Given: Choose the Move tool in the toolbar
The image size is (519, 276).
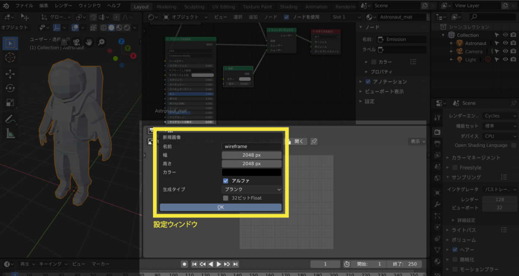Looking at the screenshot, I should click(x=10, y=74).
